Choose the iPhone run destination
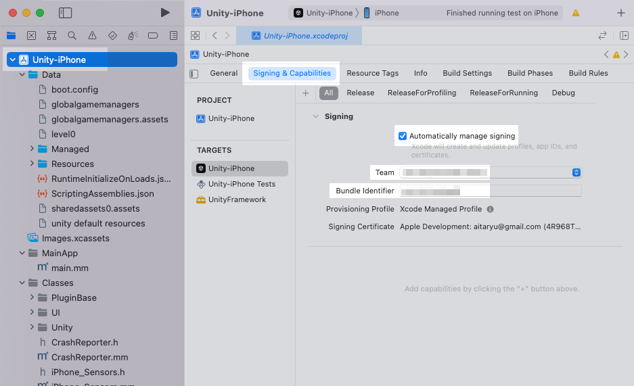634x386 pixels. [381, 13]
